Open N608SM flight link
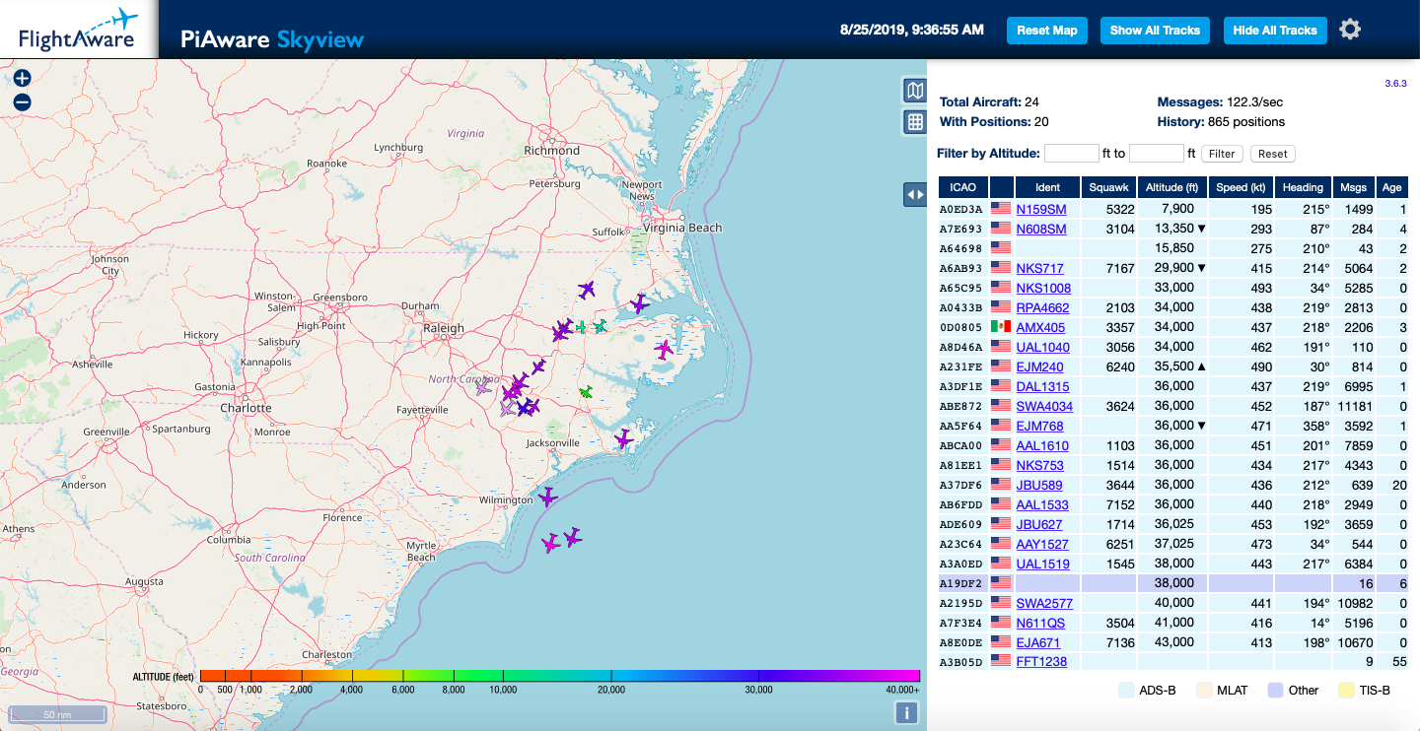The height and width of the screenshot is (731, 1420). (1041, 229)
